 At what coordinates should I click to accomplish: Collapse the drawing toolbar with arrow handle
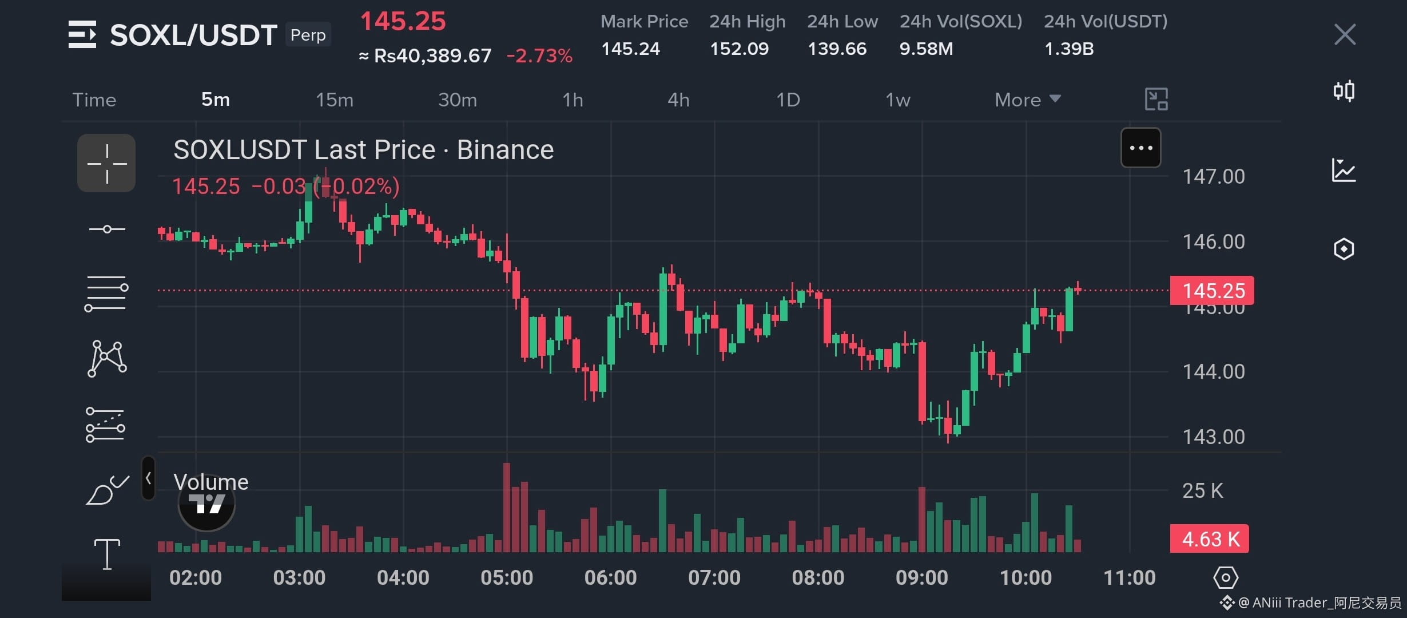click(148, 478)
